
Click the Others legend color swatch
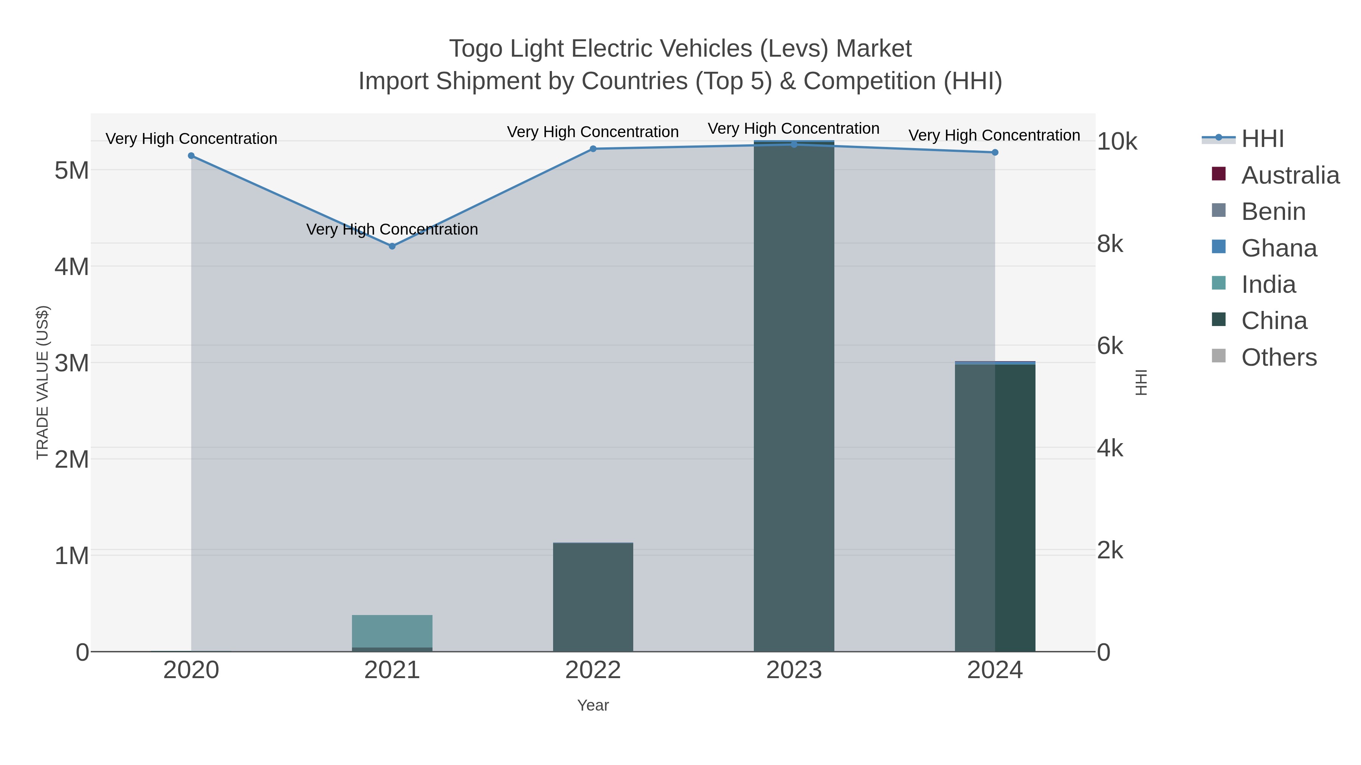1218,356
